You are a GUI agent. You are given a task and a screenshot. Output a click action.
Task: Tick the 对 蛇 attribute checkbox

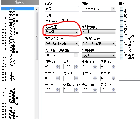121,39
